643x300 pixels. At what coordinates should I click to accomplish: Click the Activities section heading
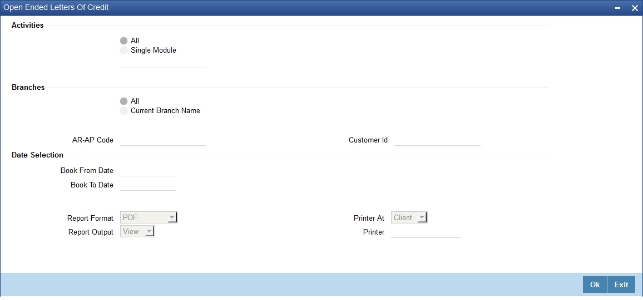pyautogui.click(x=27, y=26)
